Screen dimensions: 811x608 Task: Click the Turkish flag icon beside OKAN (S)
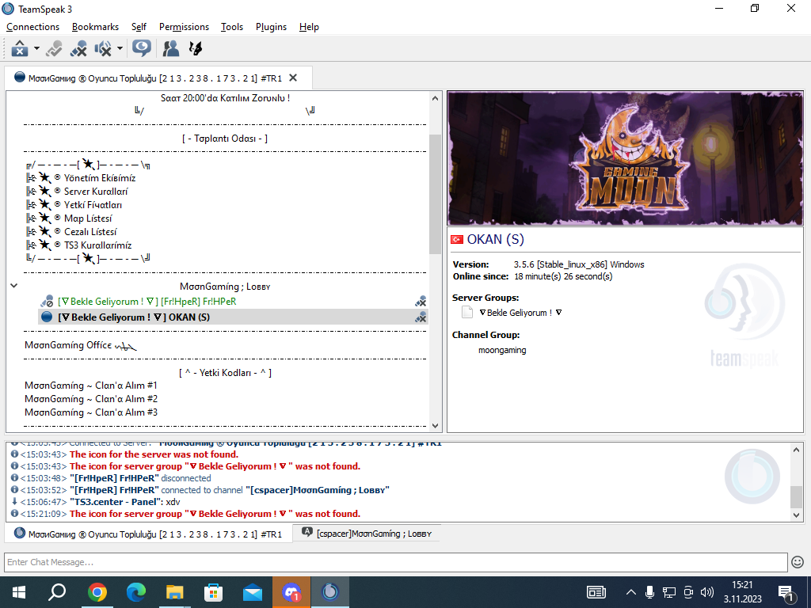click(457, 239)
